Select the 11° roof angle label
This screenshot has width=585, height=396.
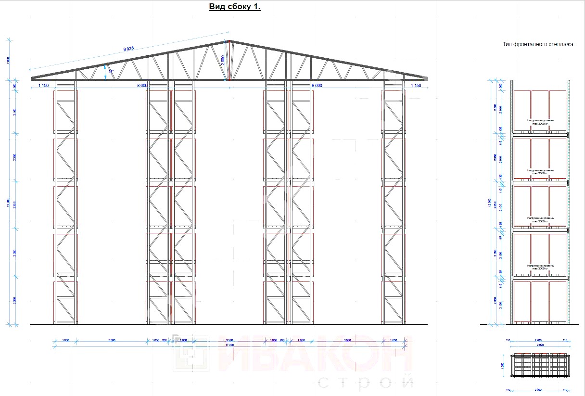pyautogui.click(x=111, y=71)
